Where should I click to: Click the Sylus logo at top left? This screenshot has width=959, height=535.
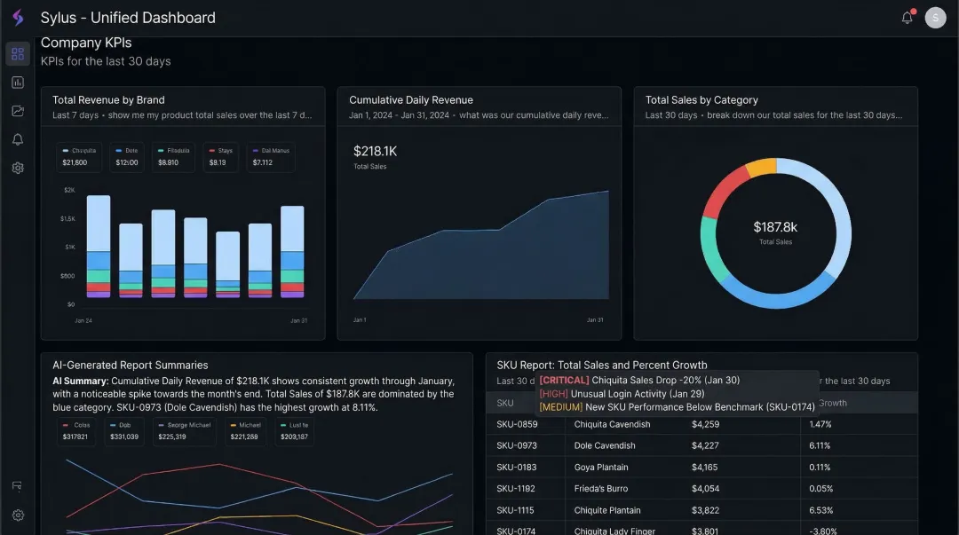coord(17,17)
